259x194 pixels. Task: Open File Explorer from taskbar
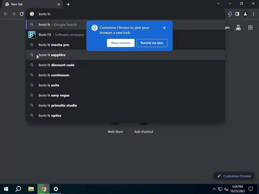[x=31, y=189]
